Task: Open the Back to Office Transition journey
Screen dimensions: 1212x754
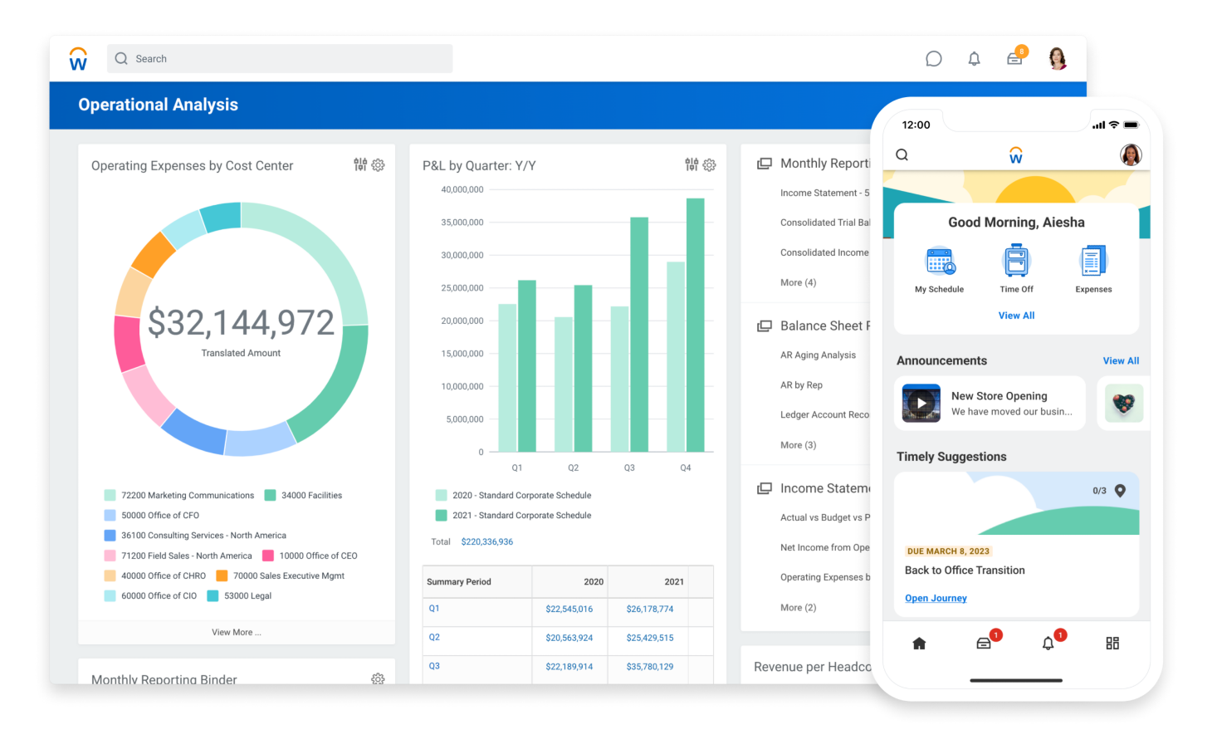Action: [x=936, y=598]
